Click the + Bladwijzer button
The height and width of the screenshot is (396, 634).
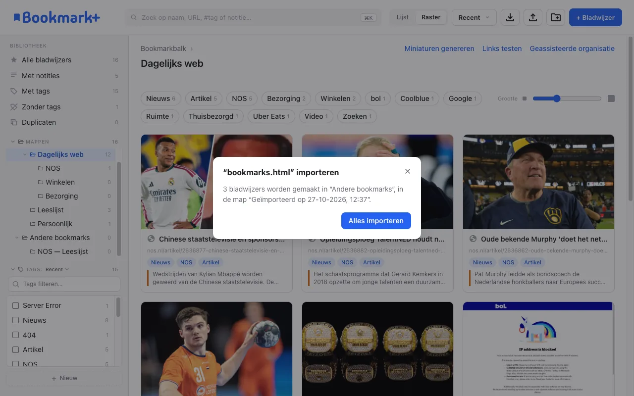[595, 17]
